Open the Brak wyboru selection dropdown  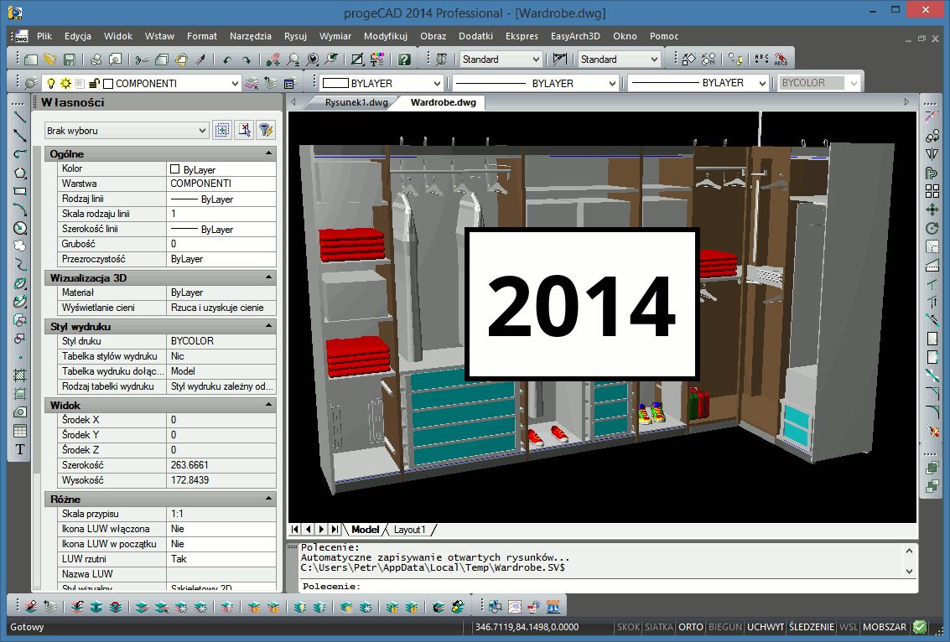point(202,130)
